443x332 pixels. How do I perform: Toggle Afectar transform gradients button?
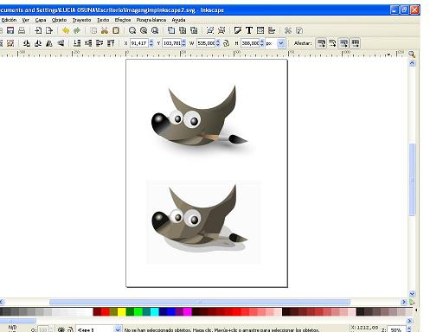point(343,43)
